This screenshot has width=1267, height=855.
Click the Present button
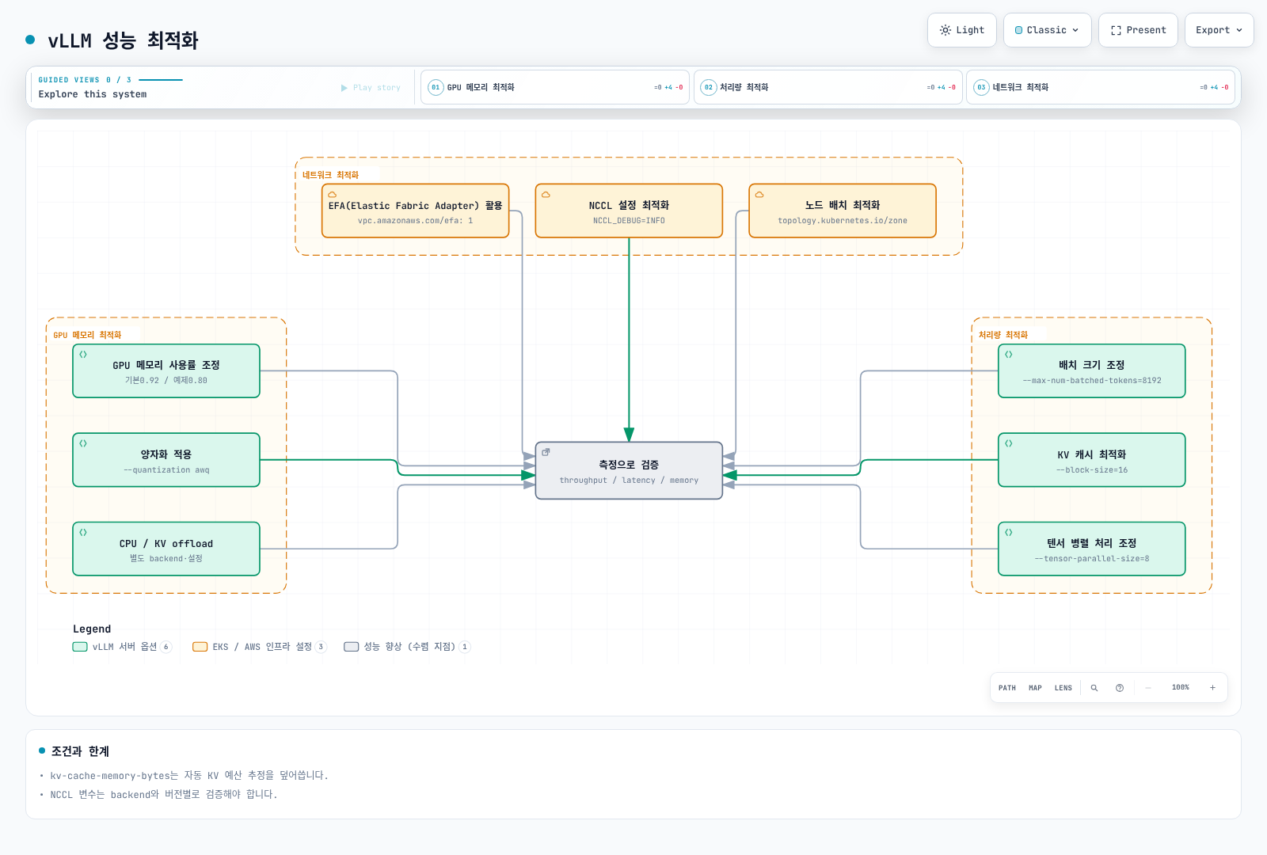(1138, 30)
